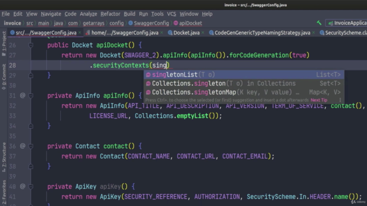Image resolution: width=367 pixels, height=206 pixels.
Task: Click the green Build hammer icon
Action: click(x=319, y=23)
